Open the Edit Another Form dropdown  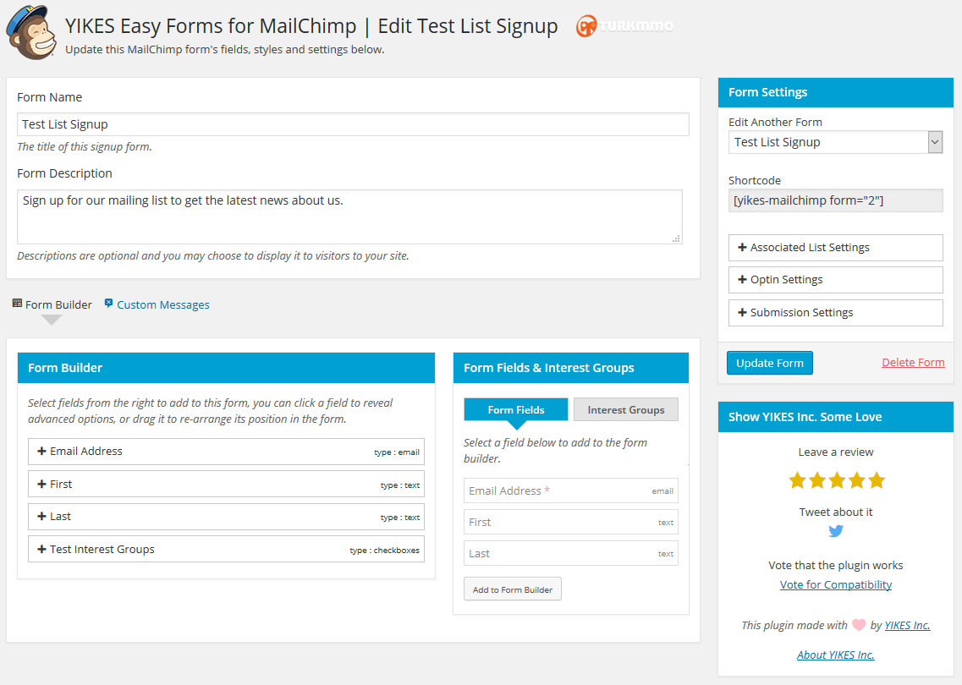[x=835, y=142]
